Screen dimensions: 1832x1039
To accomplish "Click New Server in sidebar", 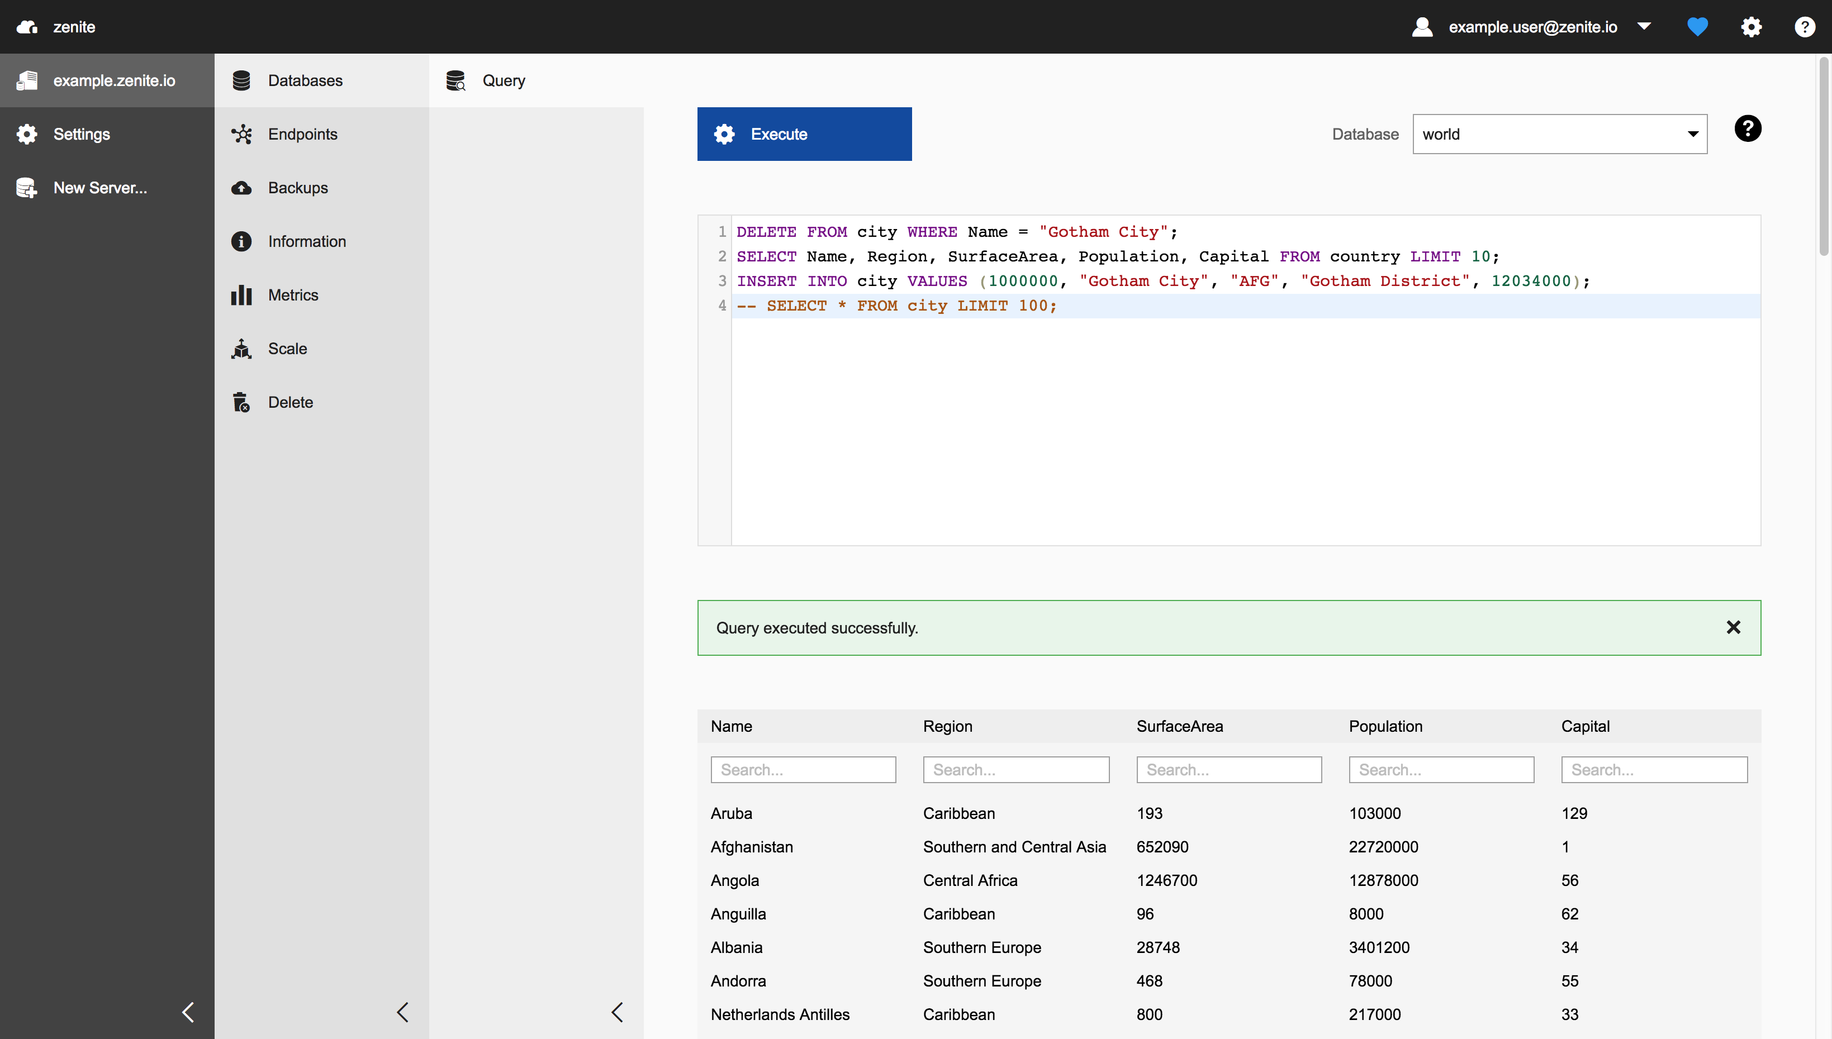I will tap(100, 188).
